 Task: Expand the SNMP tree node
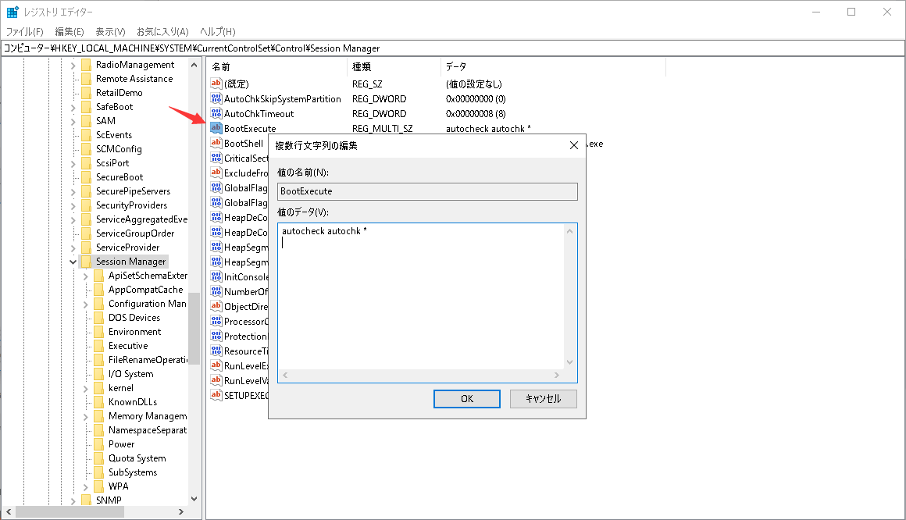(x=73, y=500)
